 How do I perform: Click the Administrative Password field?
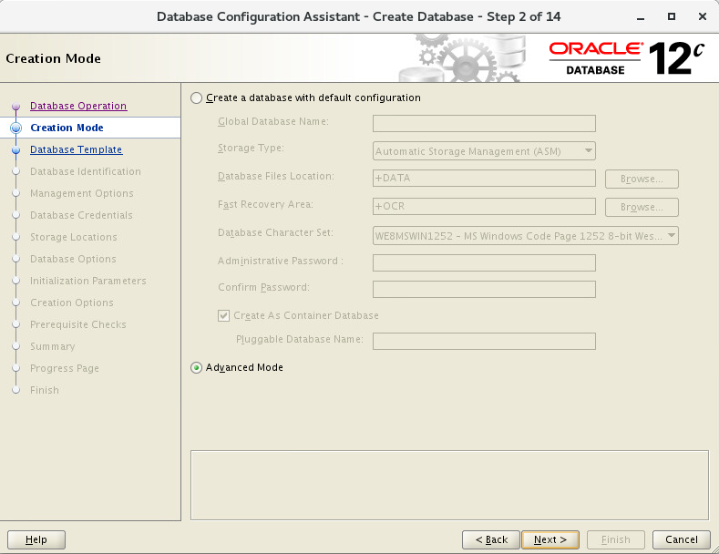tap(484, 262)
